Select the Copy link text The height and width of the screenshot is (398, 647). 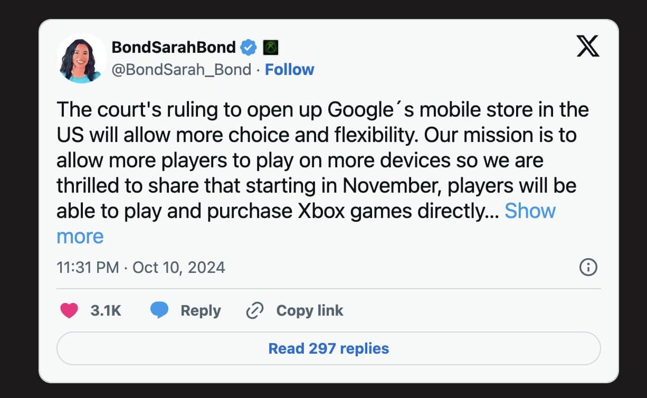click(x=309, y=310)
